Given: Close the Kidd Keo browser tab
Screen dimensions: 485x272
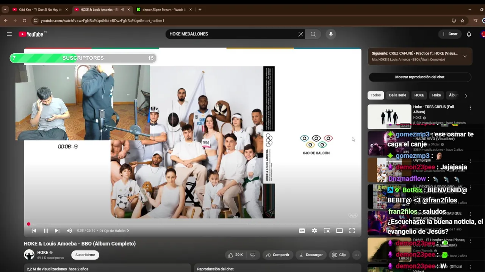Looking at the screenshot, I should tap(67, 9).
